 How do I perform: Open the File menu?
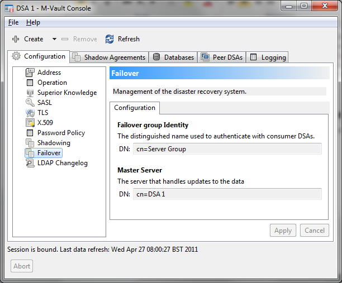coord(13,22)
